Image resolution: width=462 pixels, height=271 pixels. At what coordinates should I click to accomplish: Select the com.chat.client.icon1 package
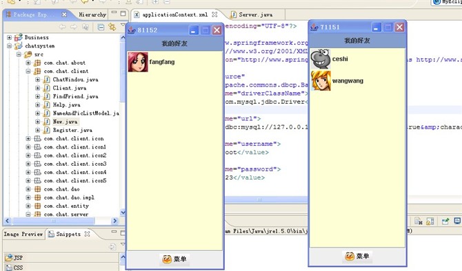coord(75,147)
